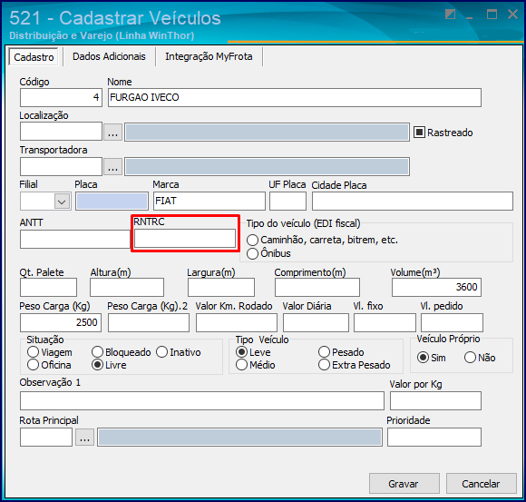Click the Placa input field

point(112,202)
